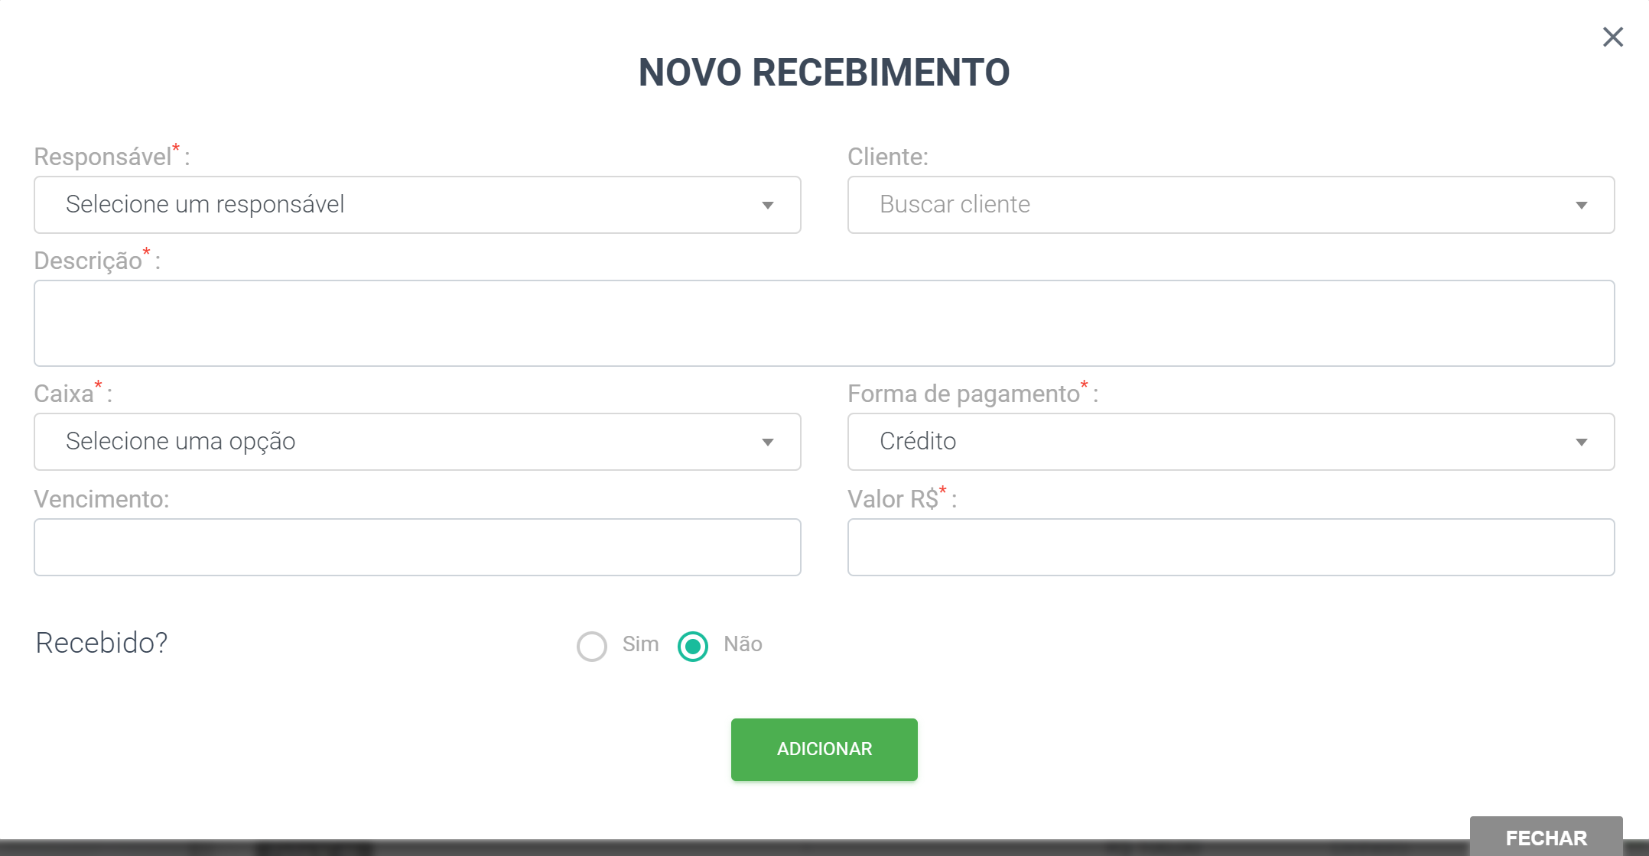Click the green Adicionar button
Screen dimensions: 1649x856
click(x=824, y=749)
